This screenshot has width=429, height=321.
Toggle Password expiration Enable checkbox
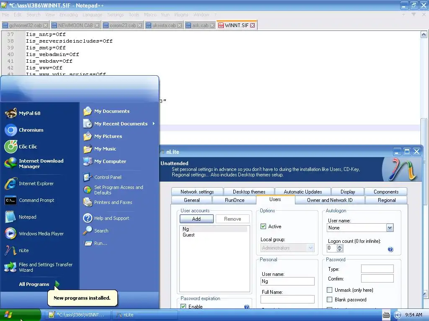(183, 306)
